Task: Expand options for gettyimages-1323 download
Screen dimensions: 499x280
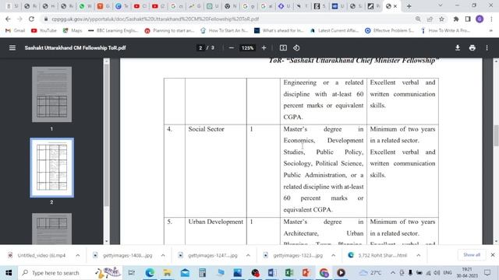Action: click(x=333, y=255)
